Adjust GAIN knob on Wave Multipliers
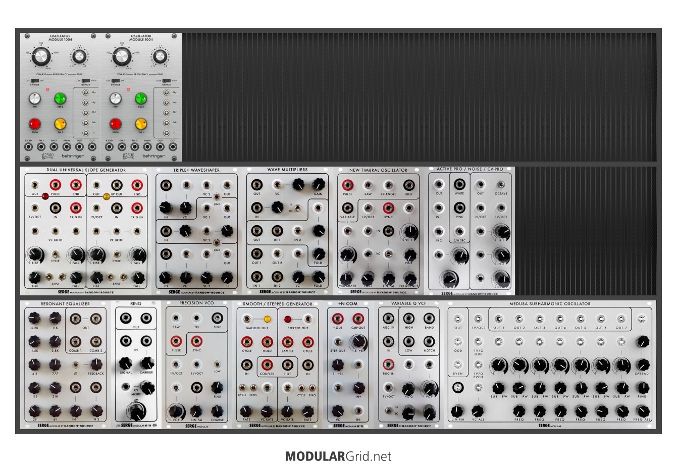Viewport: 677px width, 467px height. [x=318, y=185]
